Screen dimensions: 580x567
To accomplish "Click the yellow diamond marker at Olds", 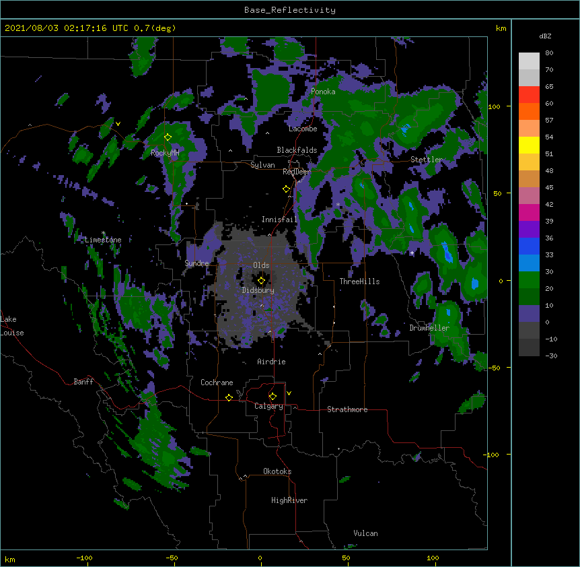I will coord(261,280).
